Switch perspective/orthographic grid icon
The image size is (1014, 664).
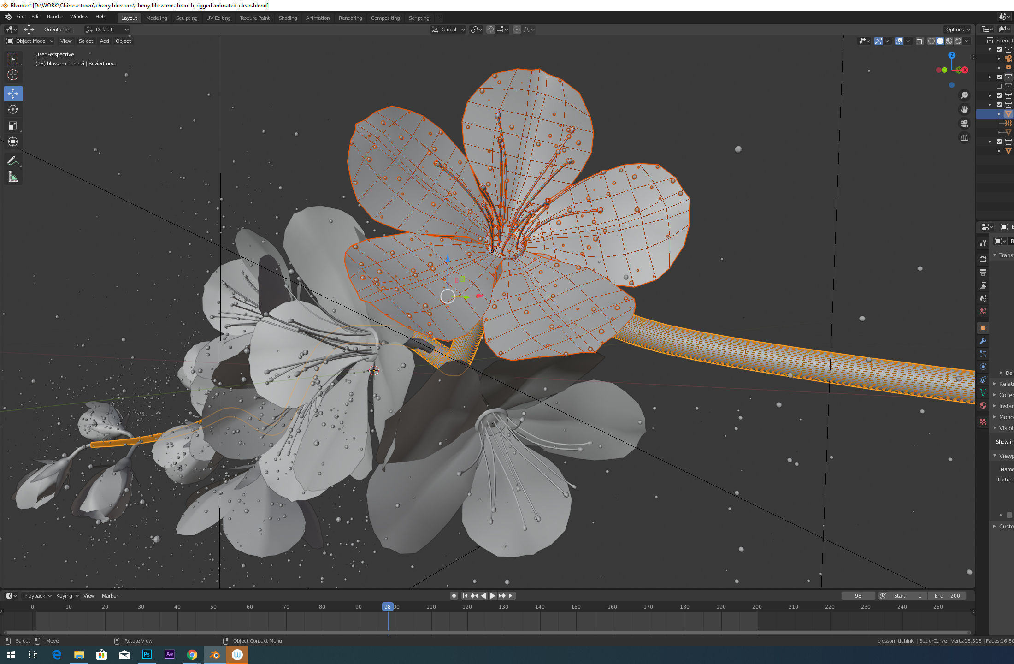964,138
